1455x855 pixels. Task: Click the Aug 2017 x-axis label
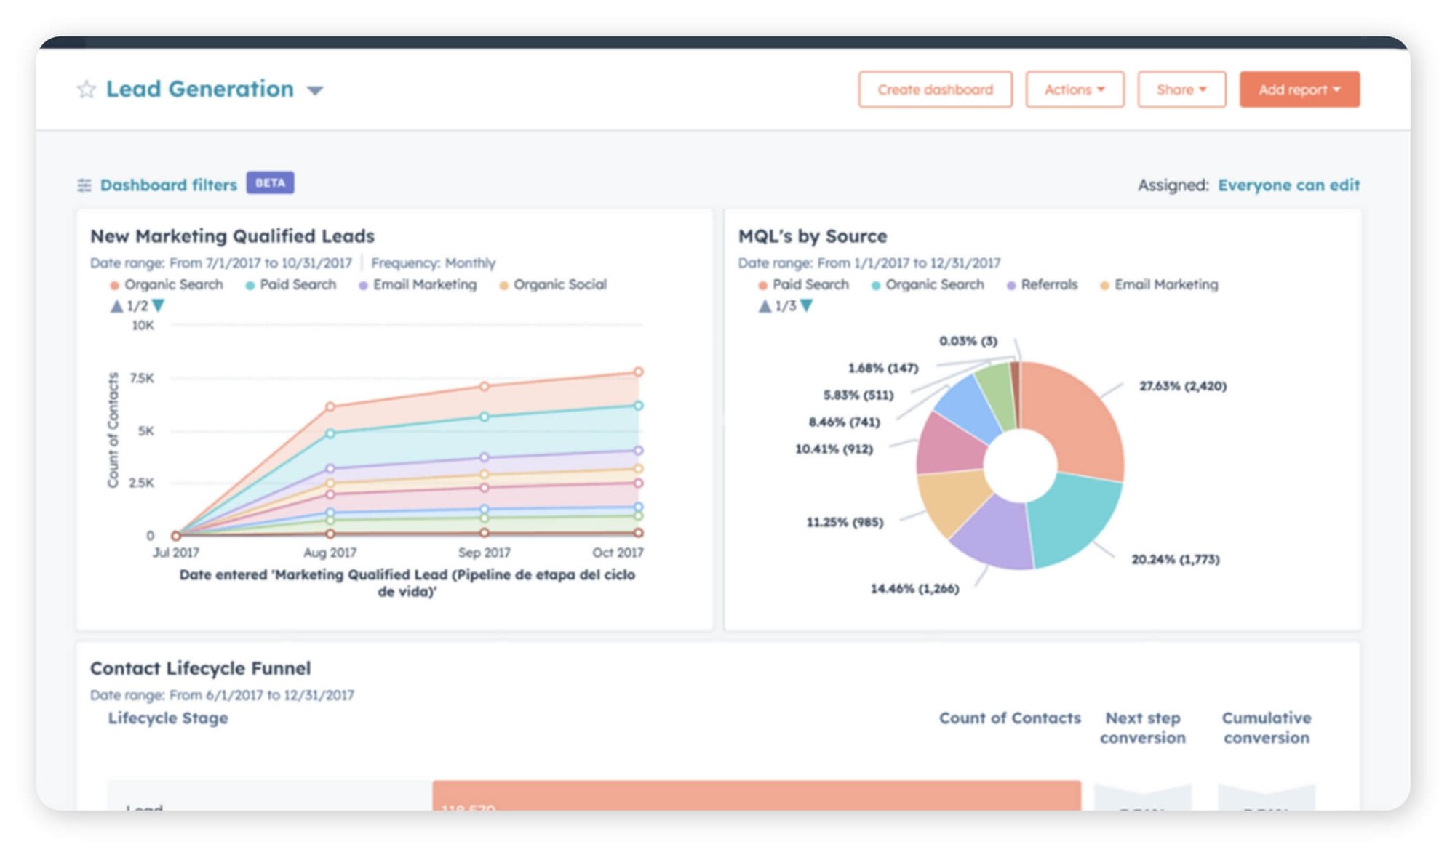tap(330, 553)
